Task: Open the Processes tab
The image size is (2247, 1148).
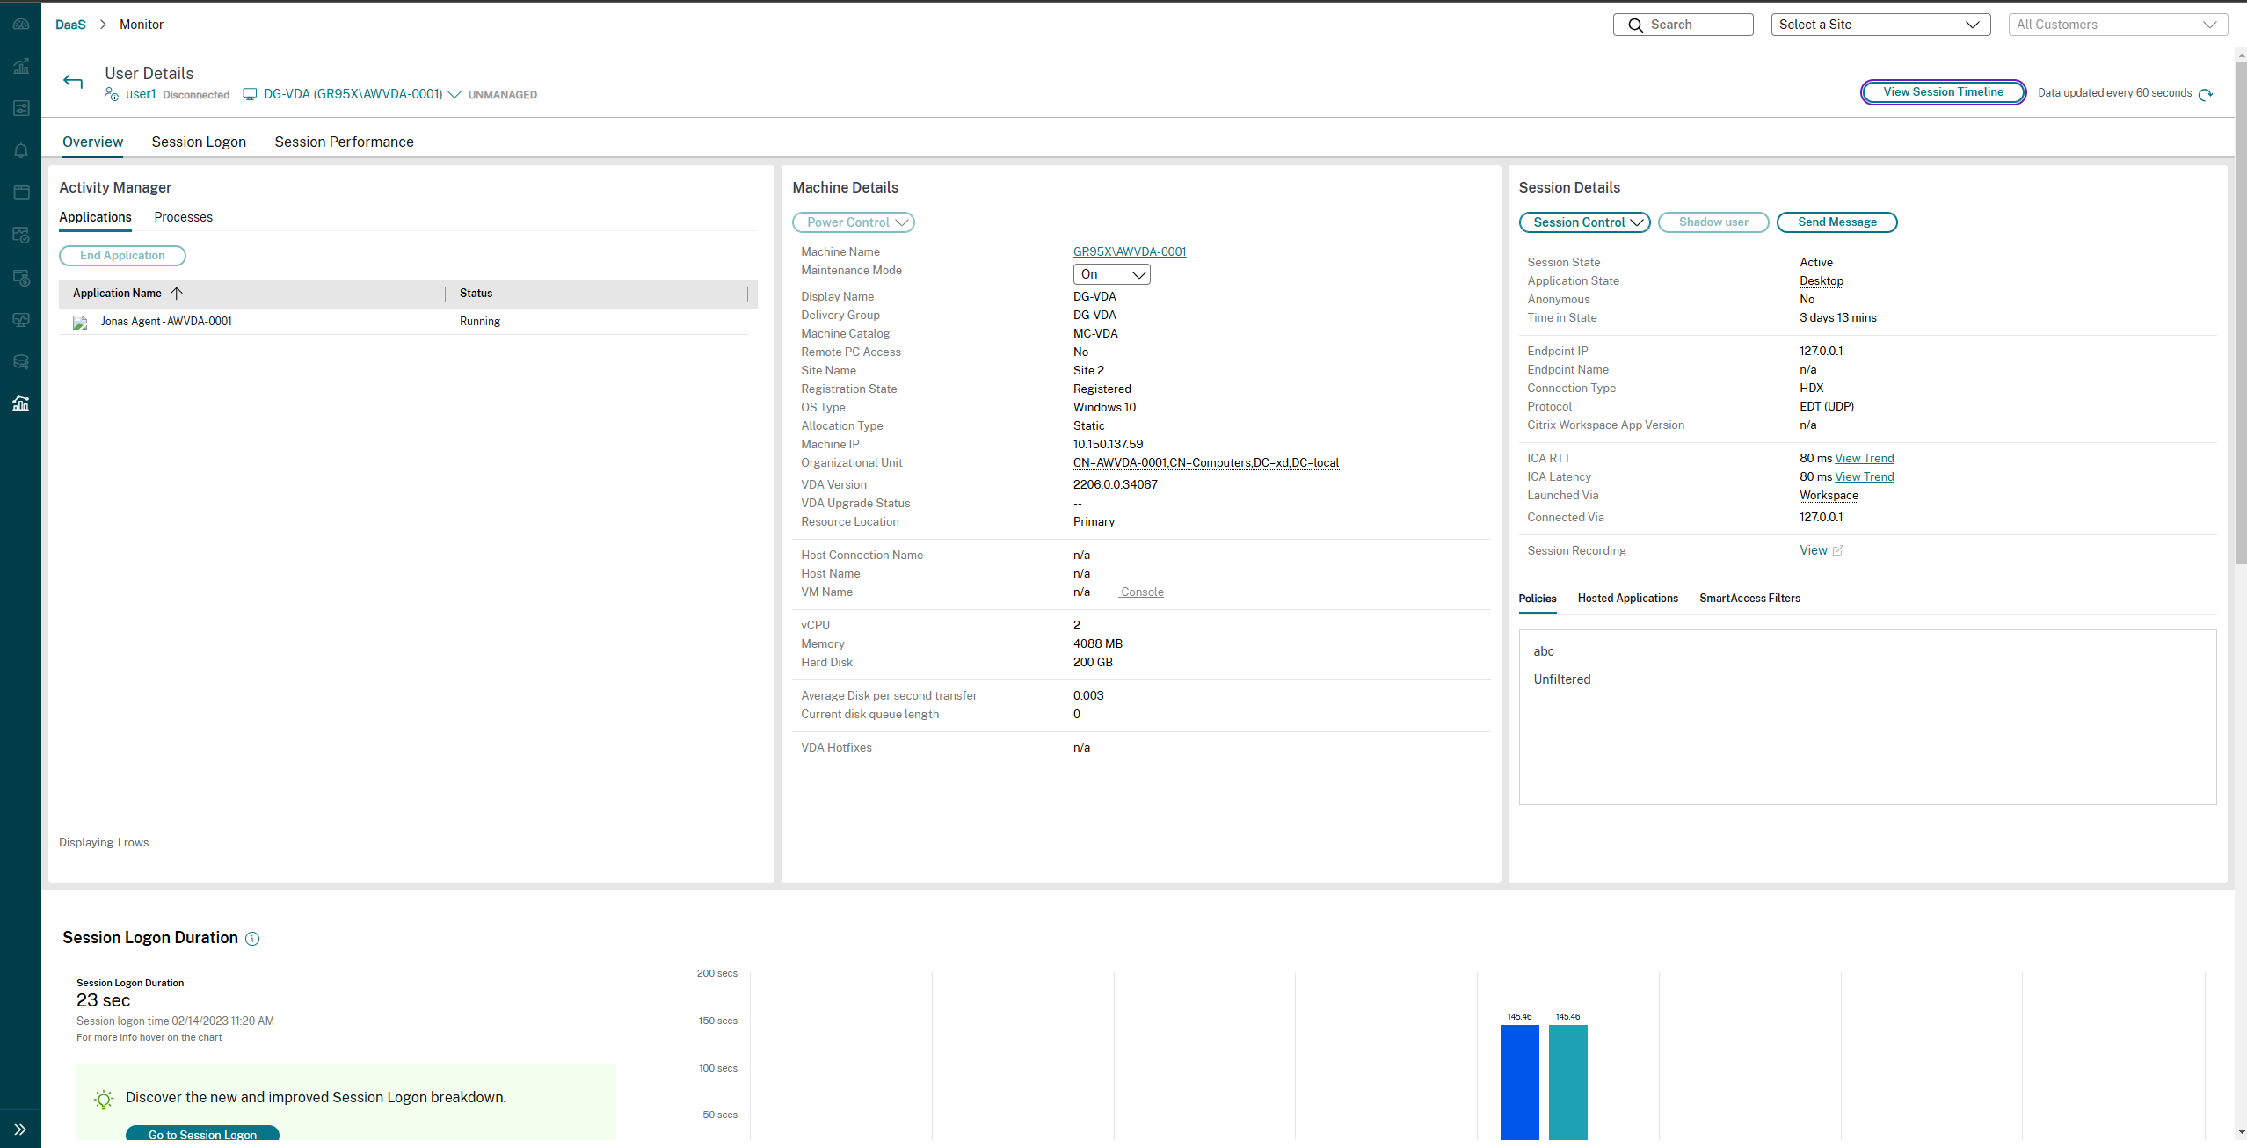Action: (x=183, y=217)
